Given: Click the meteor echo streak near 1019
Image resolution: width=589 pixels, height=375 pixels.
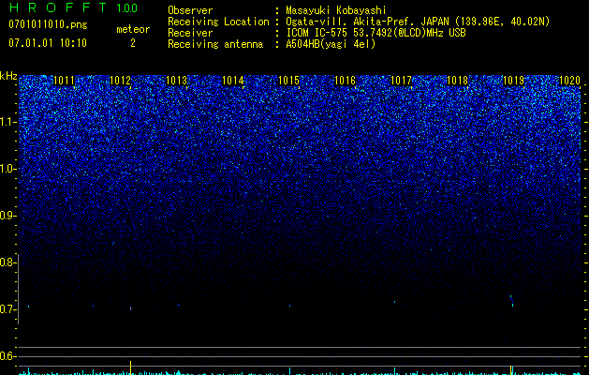Looking at the screenshot, I should click(511, 301).
